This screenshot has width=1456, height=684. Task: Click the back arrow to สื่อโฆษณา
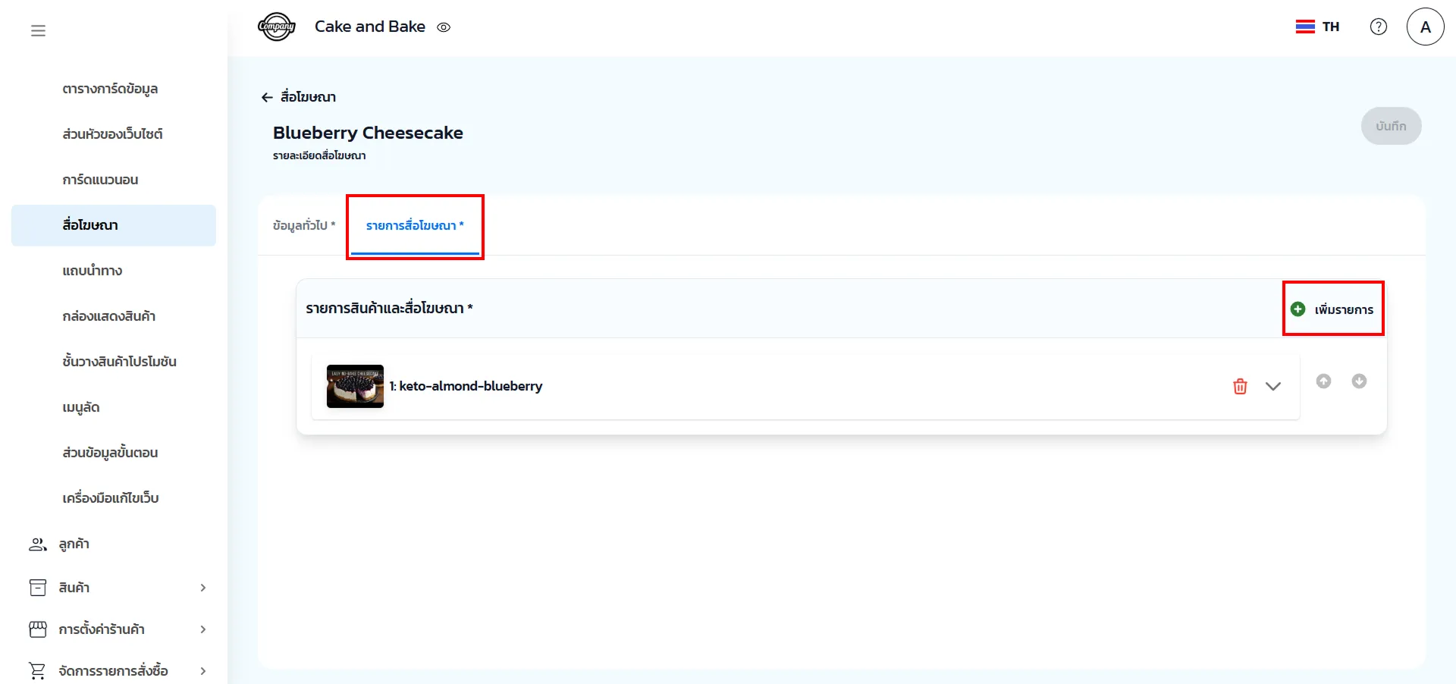coord(267,97)
